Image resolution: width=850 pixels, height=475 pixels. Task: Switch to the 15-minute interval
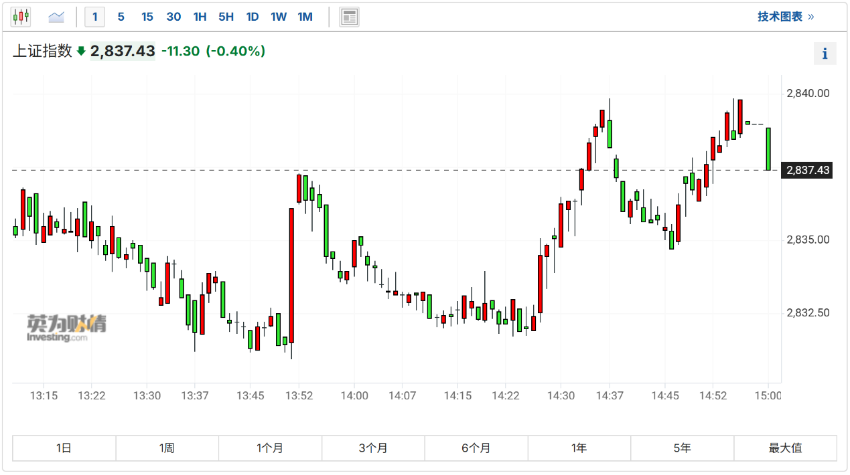(147, 17)
